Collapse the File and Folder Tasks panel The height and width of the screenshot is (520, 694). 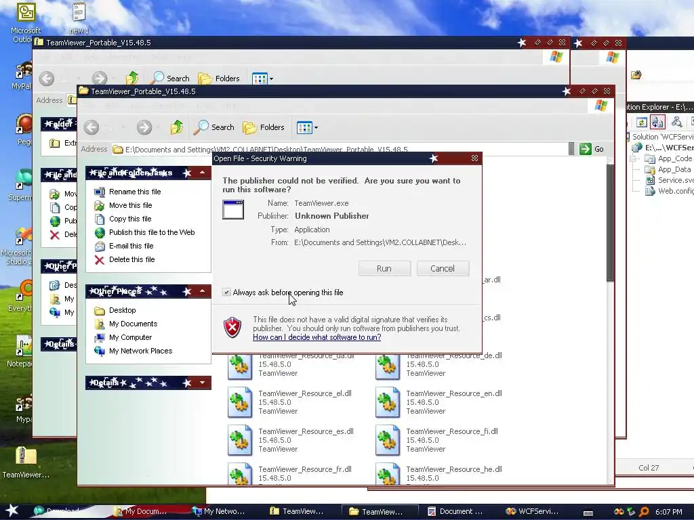coord(202,173)
